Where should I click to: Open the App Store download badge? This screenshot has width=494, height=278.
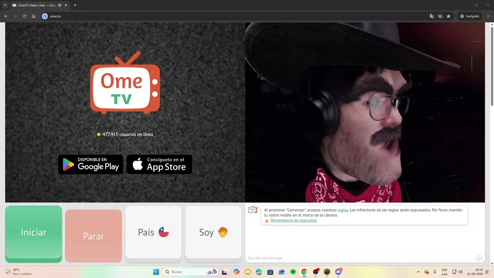(159, 164)
